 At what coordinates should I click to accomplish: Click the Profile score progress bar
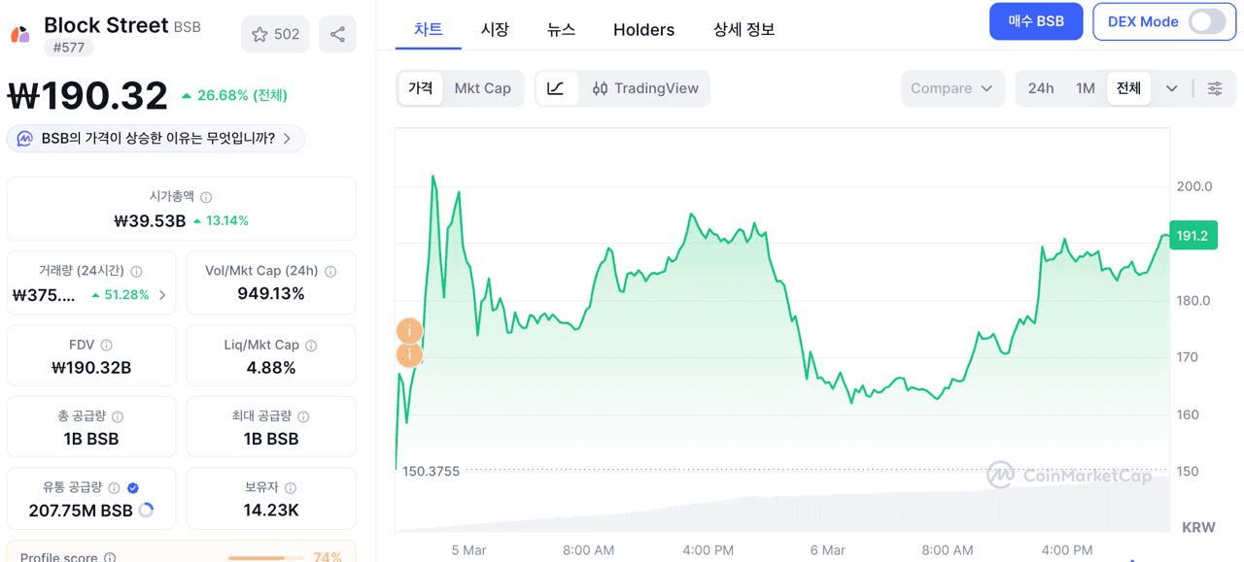(257, 557)
